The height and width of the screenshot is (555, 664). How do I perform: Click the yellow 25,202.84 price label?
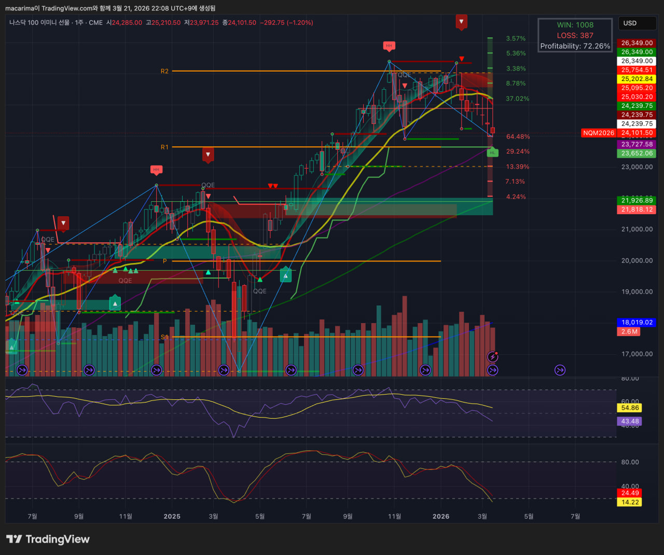tap(637, 79)
